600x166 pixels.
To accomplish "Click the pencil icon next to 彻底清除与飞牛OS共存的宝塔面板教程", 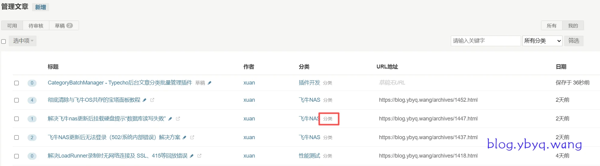I will (x=145, y=100).
